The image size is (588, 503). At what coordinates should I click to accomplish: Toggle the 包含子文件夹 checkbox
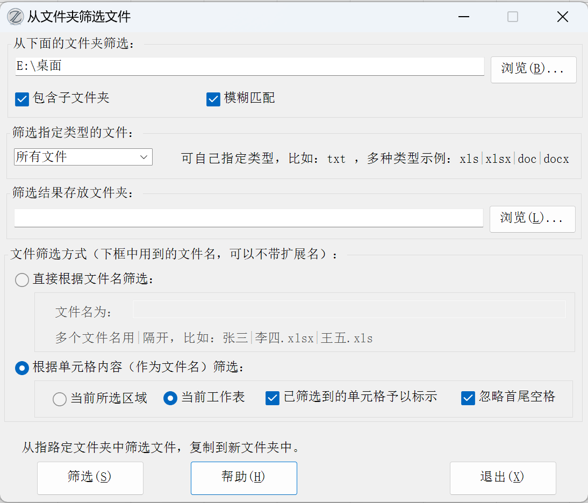[22, 99]
